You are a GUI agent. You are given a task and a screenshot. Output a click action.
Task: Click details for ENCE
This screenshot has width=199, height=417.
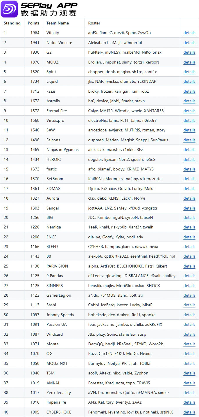click(x=189, y=237)
